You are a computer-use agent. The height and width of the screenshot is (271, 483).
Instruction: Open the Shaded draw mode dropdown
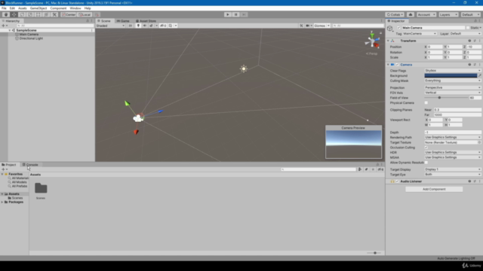point(110,26)
